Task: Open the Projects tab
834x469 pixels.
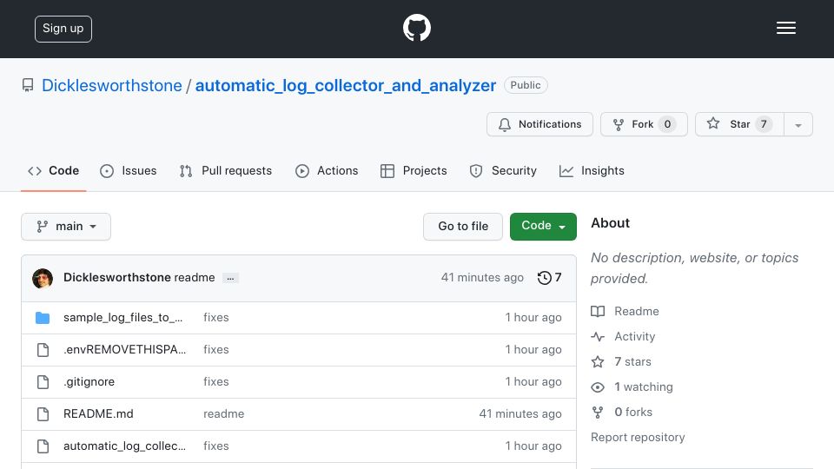Action: tap(414, 171)
